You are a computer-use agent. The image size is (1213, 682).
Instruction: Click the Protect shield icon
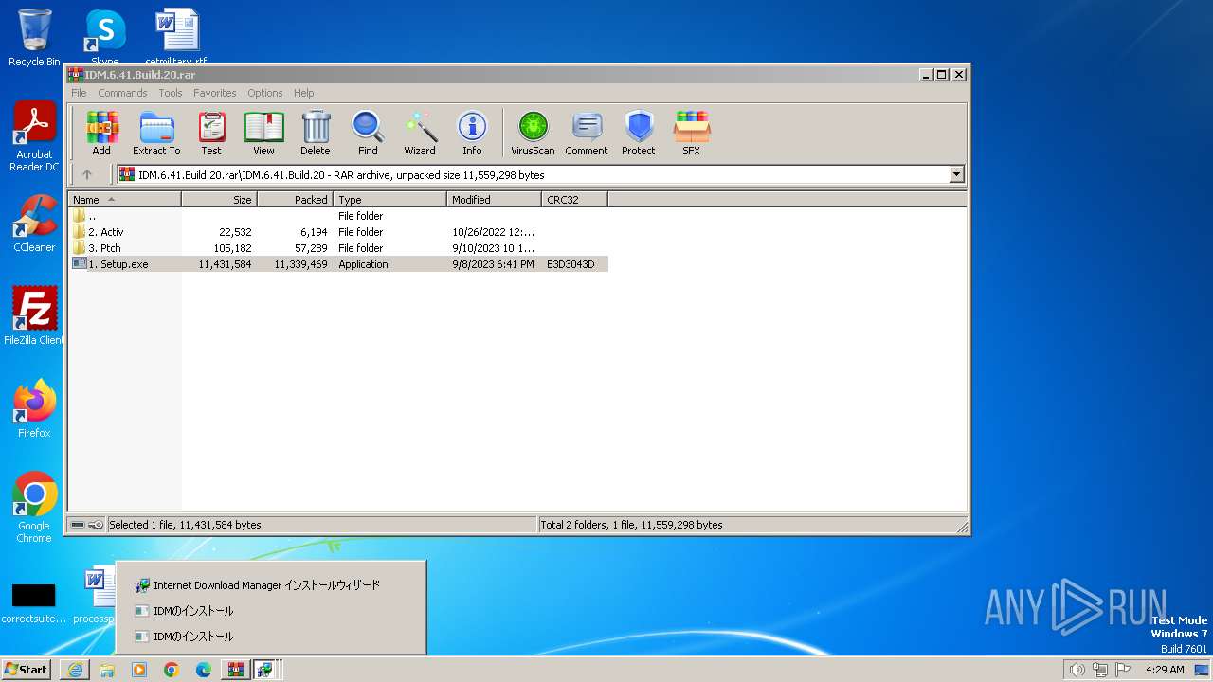pyautogui.click(x=639, y=133)
